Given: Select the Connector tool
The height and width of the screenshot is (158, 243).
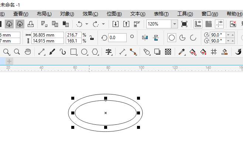Looking at the screenshot, I should pos(133,52).
